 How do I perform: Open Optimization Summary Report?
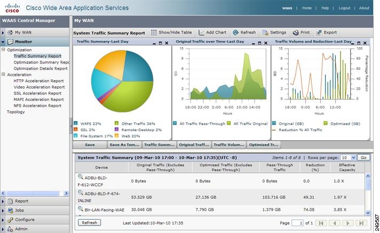pyautogui.click(x=42, y=62)
